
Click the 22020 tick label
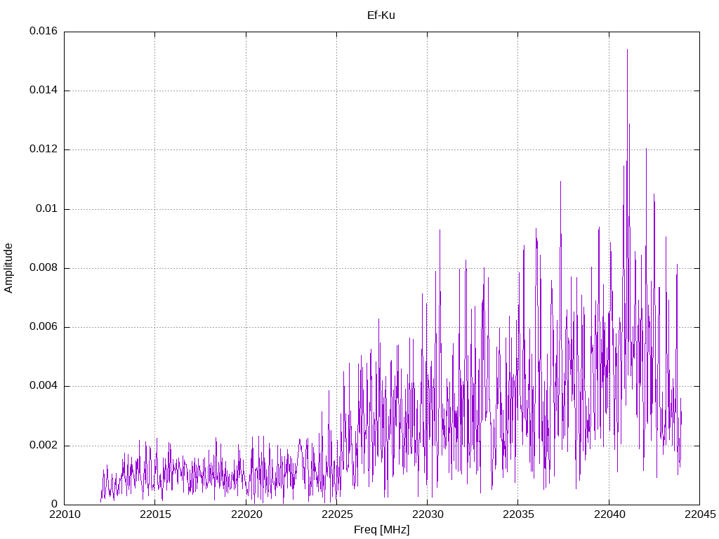coord(246,515)
